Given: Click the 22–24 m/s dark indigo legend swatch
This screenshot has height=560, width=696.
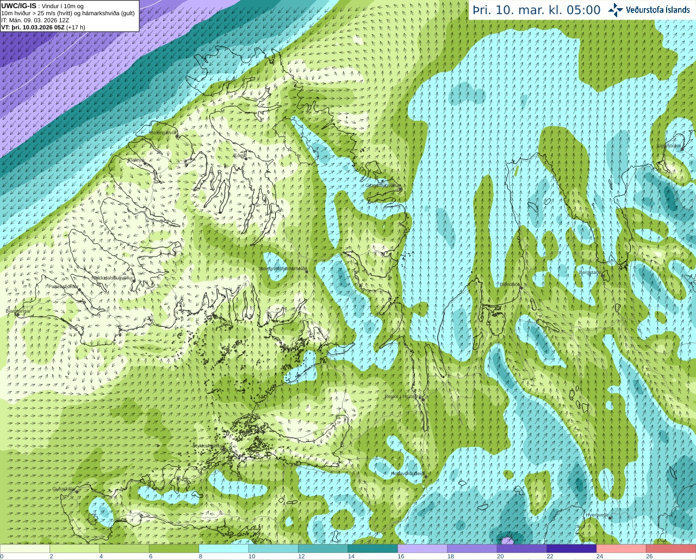Looking at the screenshot, I should 571,549.
